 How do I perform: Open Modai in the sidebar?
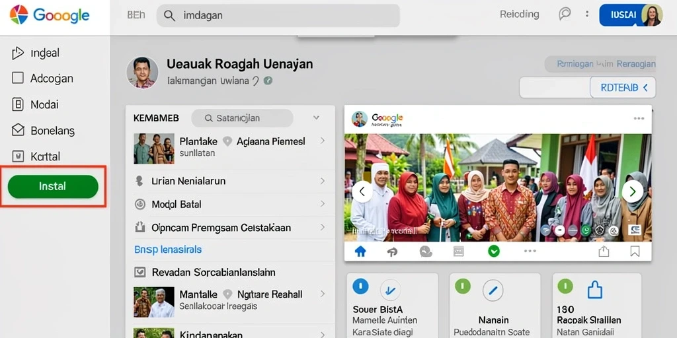(44, 104)
